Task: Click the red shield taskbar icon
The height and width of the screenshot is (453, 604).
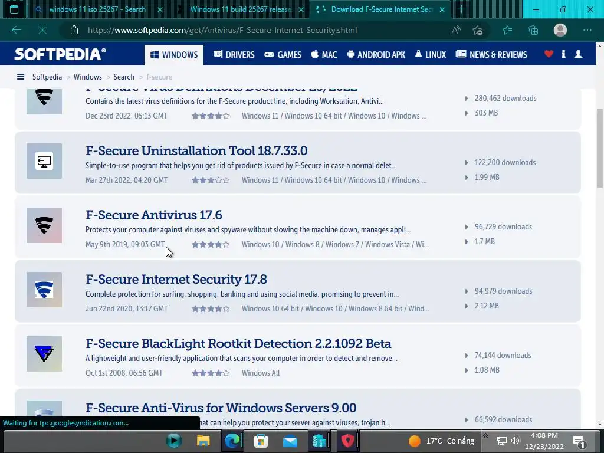Action: [347, 441]
